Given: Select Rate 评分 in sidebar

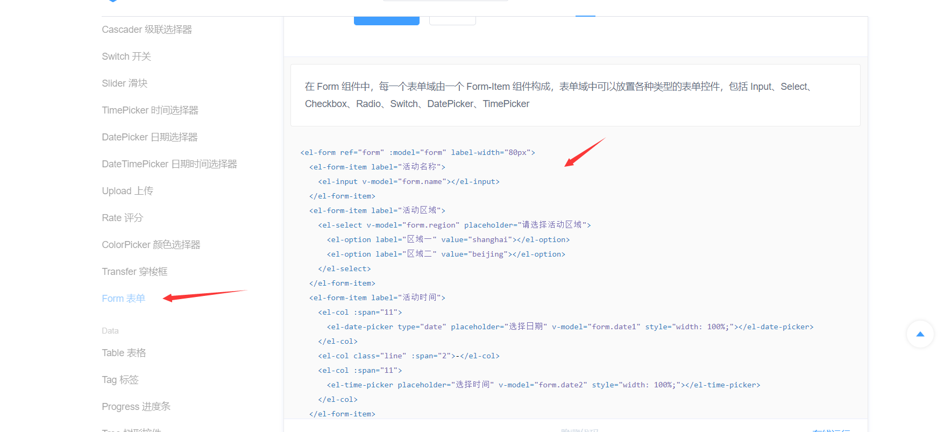Looking at the screenshot, I should (x=123, y=218).
